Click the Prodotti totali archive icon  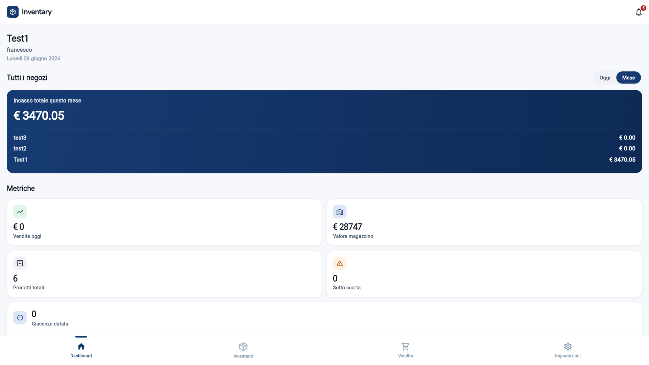coord(20,263)
